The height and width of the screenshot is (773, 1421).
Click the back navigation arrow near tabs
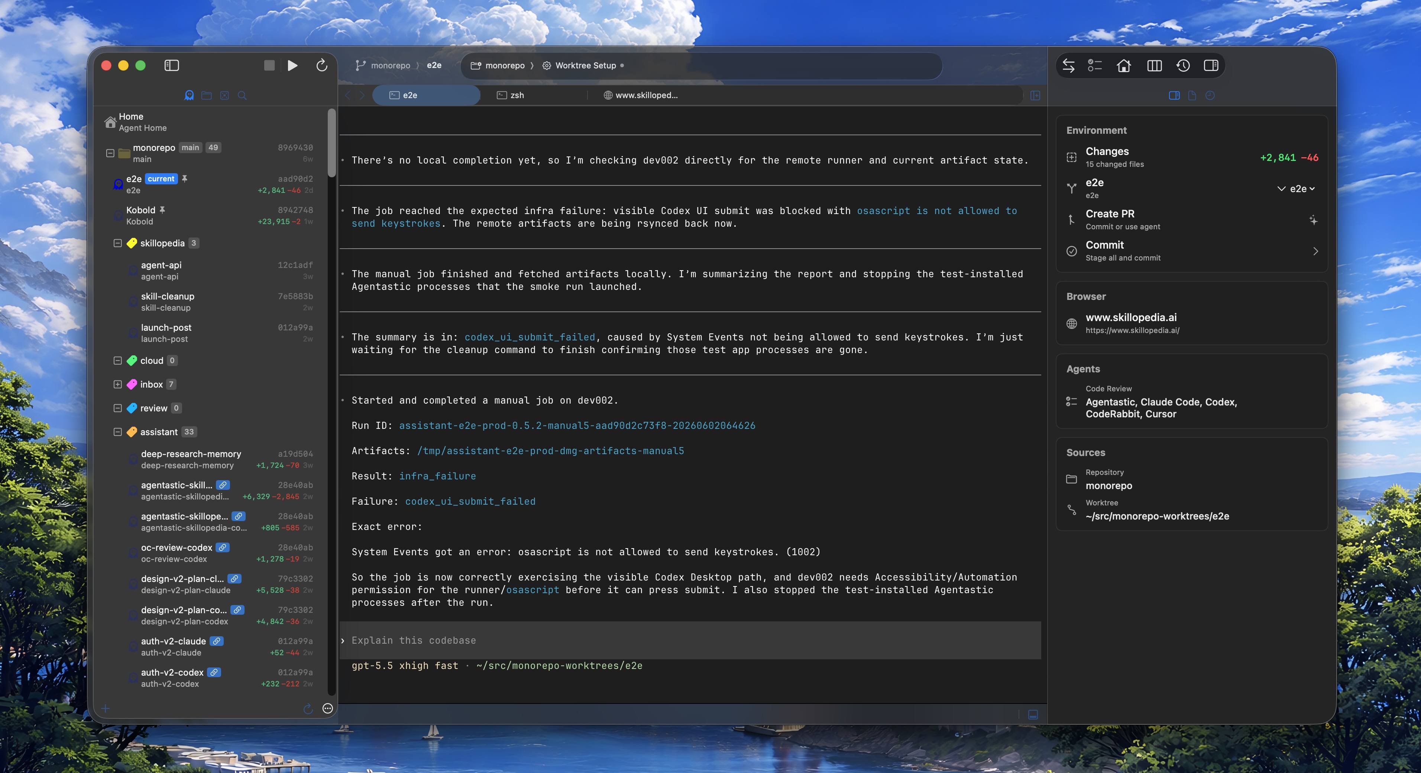[x=348, y=96]
